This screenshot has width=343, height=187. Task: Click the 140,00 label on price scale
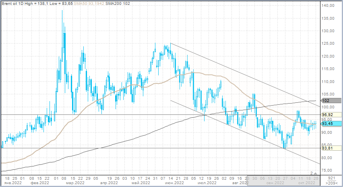coord(329,6)
